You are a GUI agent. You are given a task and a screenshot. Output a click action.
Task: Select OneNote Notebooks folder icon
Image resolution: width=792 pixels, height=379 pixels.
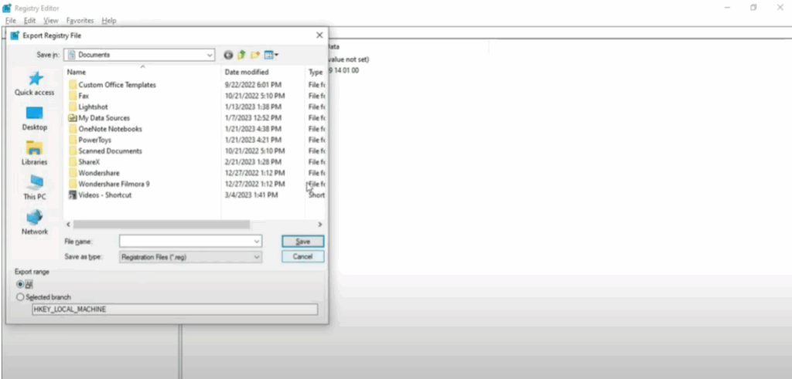(x=73, y=129)
